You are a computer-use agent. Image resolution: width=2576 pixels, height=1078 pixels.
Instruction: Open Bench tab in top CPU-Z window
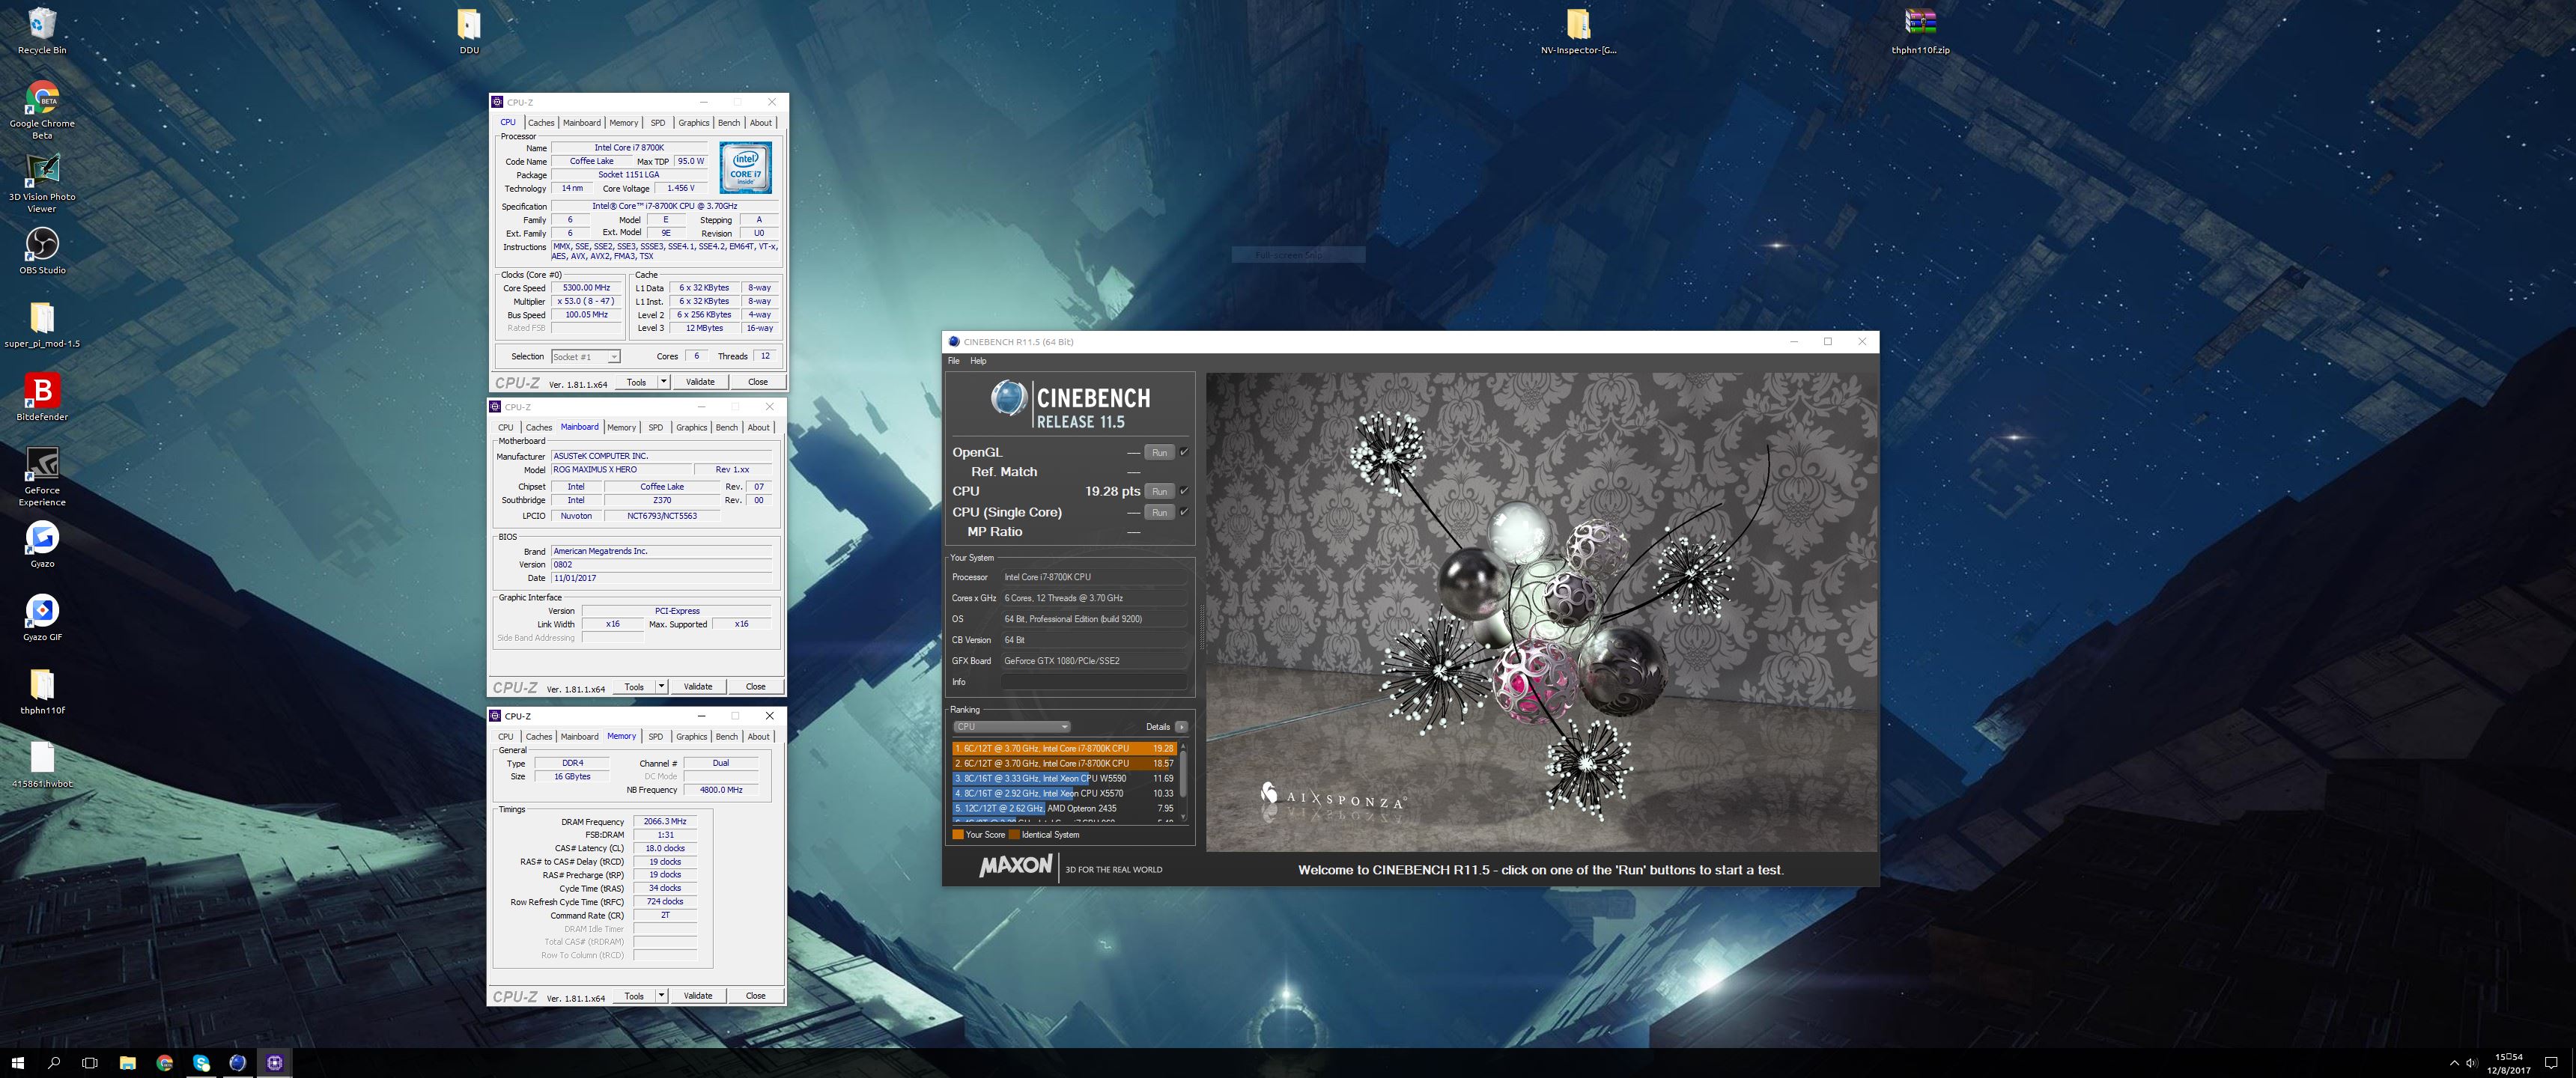[729, 123]
